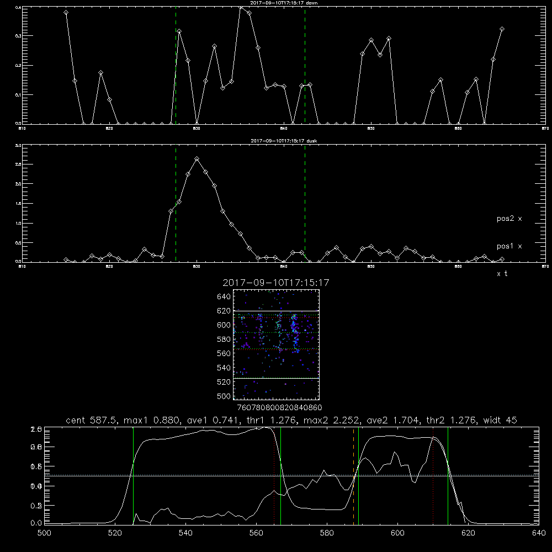Select the rightmost solid green line in bottom plot
552x552 pixels.
448,475
